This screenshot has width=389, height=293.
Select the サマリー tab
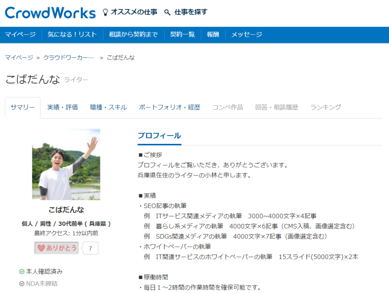[x=22, y=107]
